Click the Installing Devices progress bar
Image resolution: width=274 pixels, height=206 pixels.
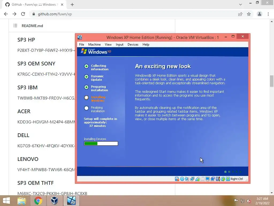coord(101,144)
